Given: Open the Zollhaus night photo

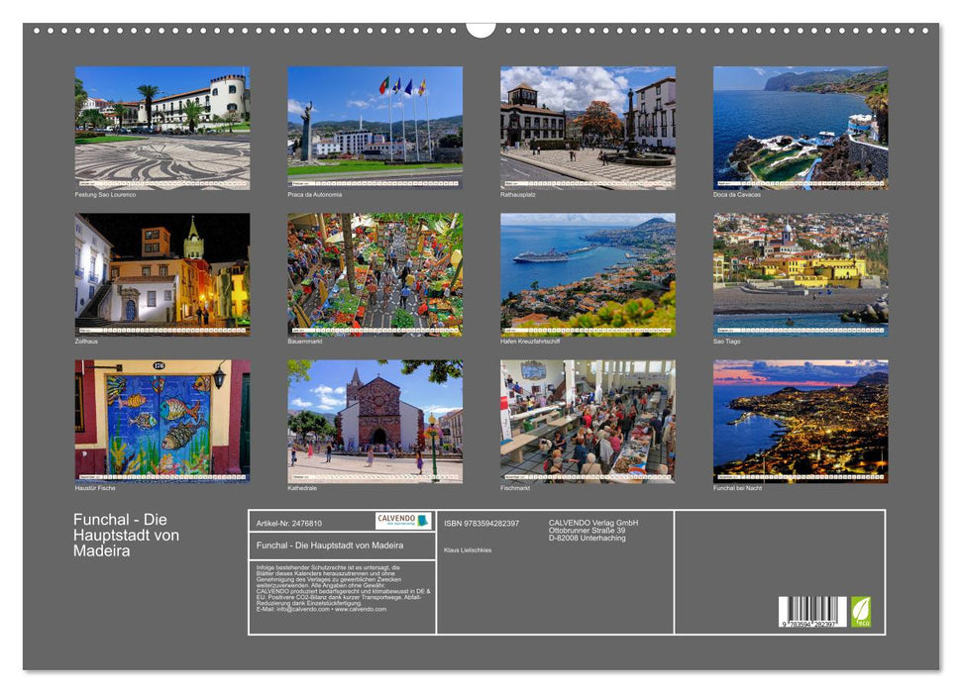Looking at the screenshot, I should point(162,274).
